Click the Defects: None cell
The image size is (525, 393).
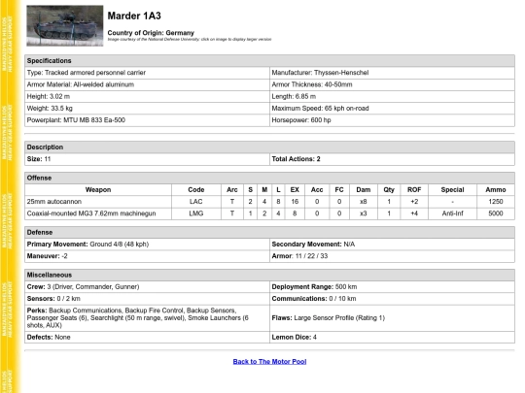pyautogui.click(x=147, y=337)
